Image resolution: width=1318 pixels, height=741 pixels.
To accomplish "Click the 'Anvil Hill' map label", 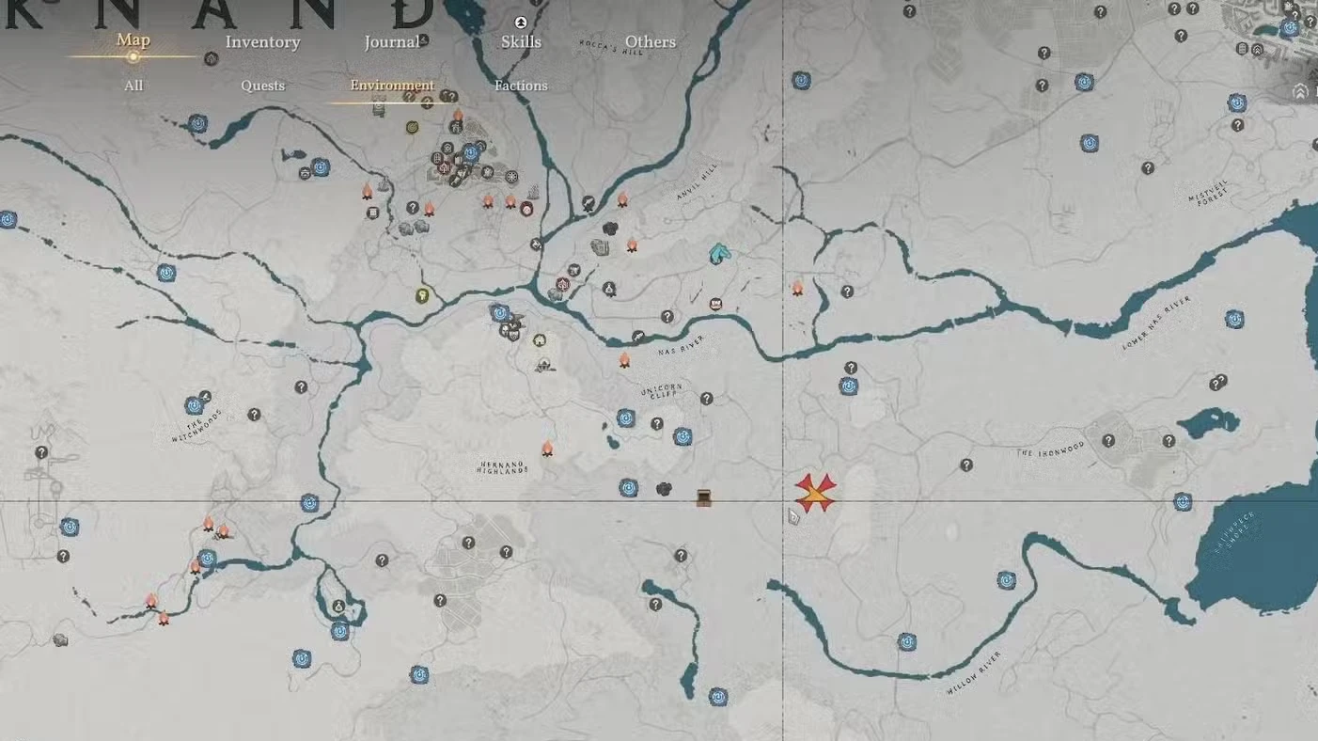I will [x=697, y=180].
